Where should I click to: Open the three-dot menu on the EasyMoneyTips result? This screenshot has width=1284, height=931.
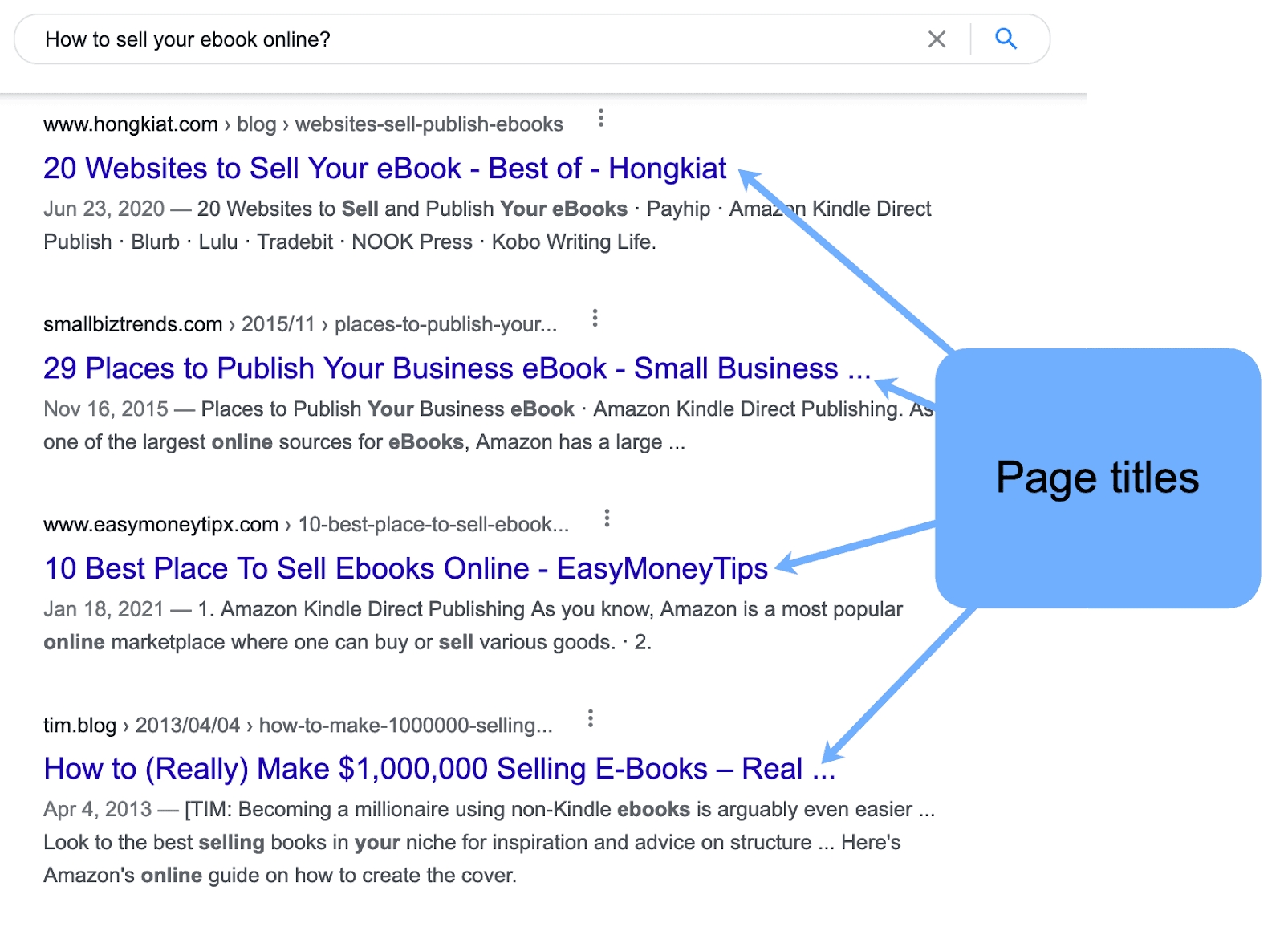(607, 518)
